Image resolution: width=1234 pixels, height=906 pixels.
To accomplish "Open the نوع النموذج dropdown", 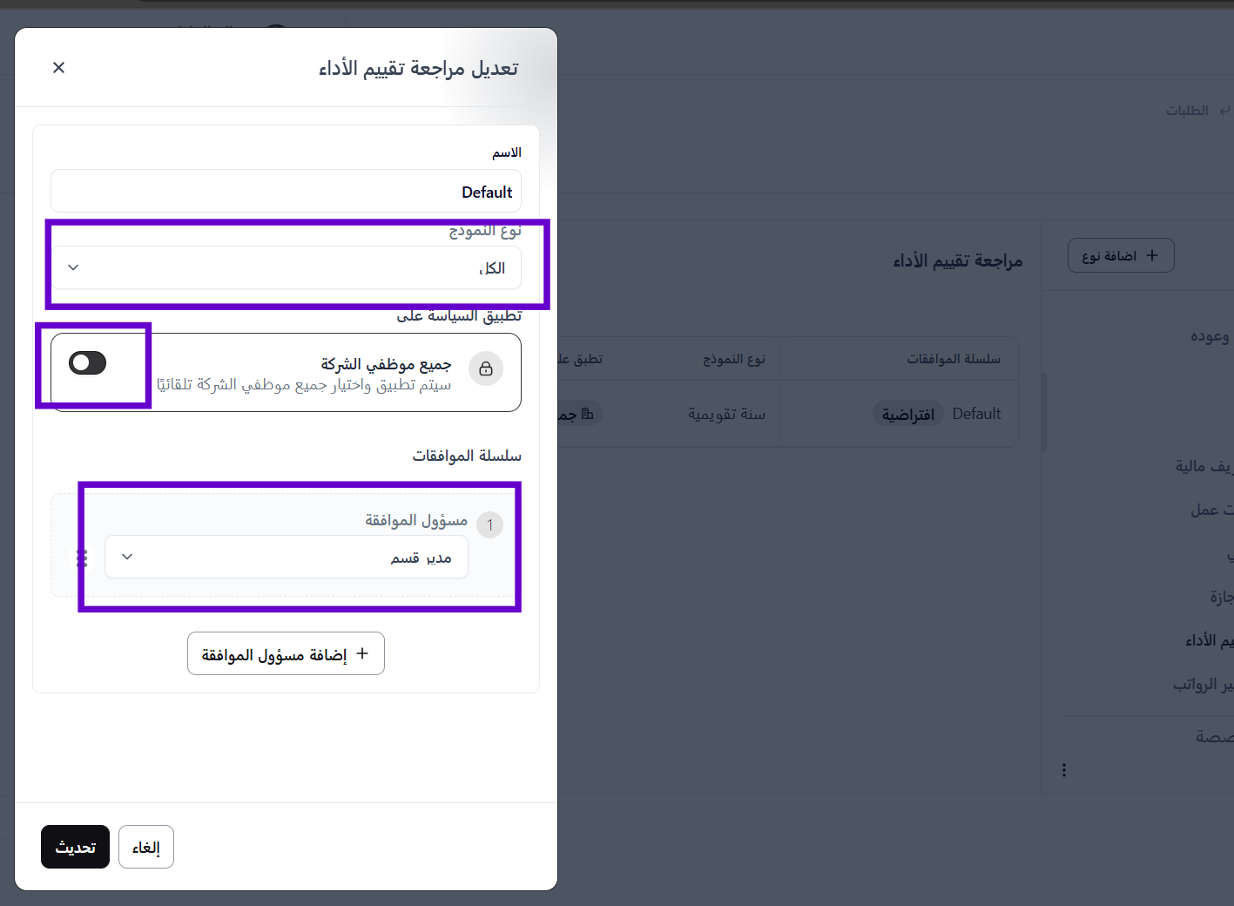I will (x=286, y=267).
